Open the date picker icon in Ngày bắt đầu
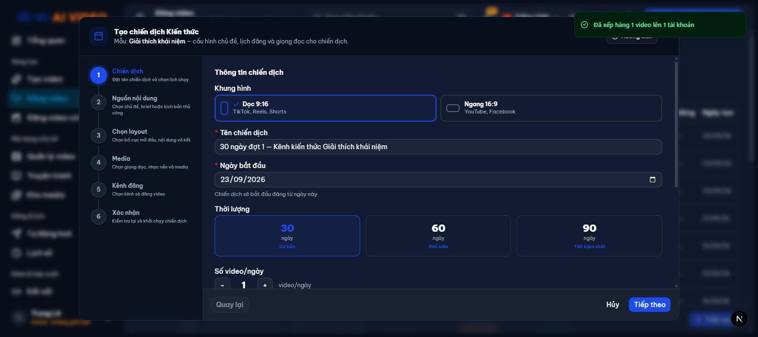 tap(653, 180)
